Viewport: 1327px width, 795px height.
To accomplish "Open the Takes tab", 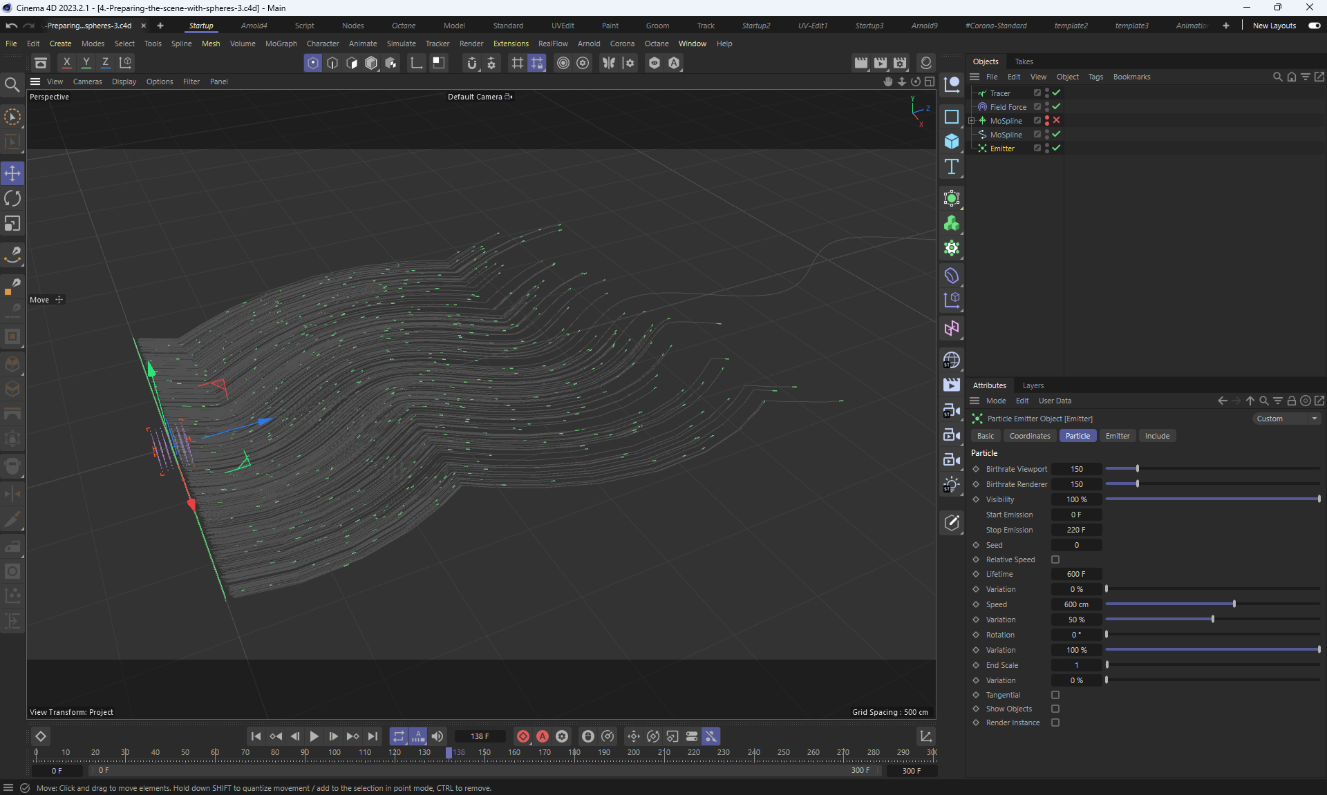I will 1024,61.
